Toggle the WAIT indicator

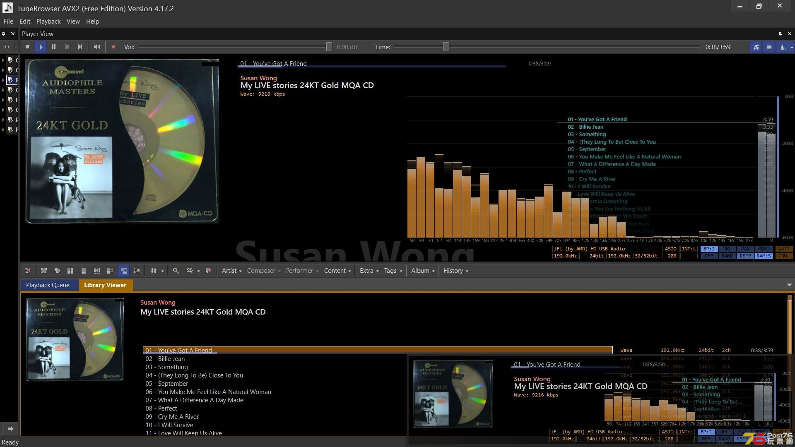point(784,249)
